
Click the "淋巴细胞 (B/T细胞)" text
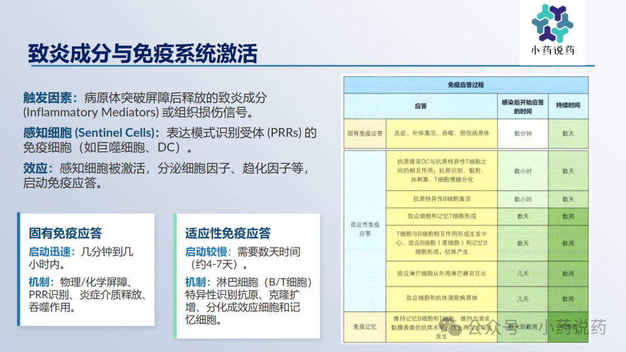coord(264,282)
